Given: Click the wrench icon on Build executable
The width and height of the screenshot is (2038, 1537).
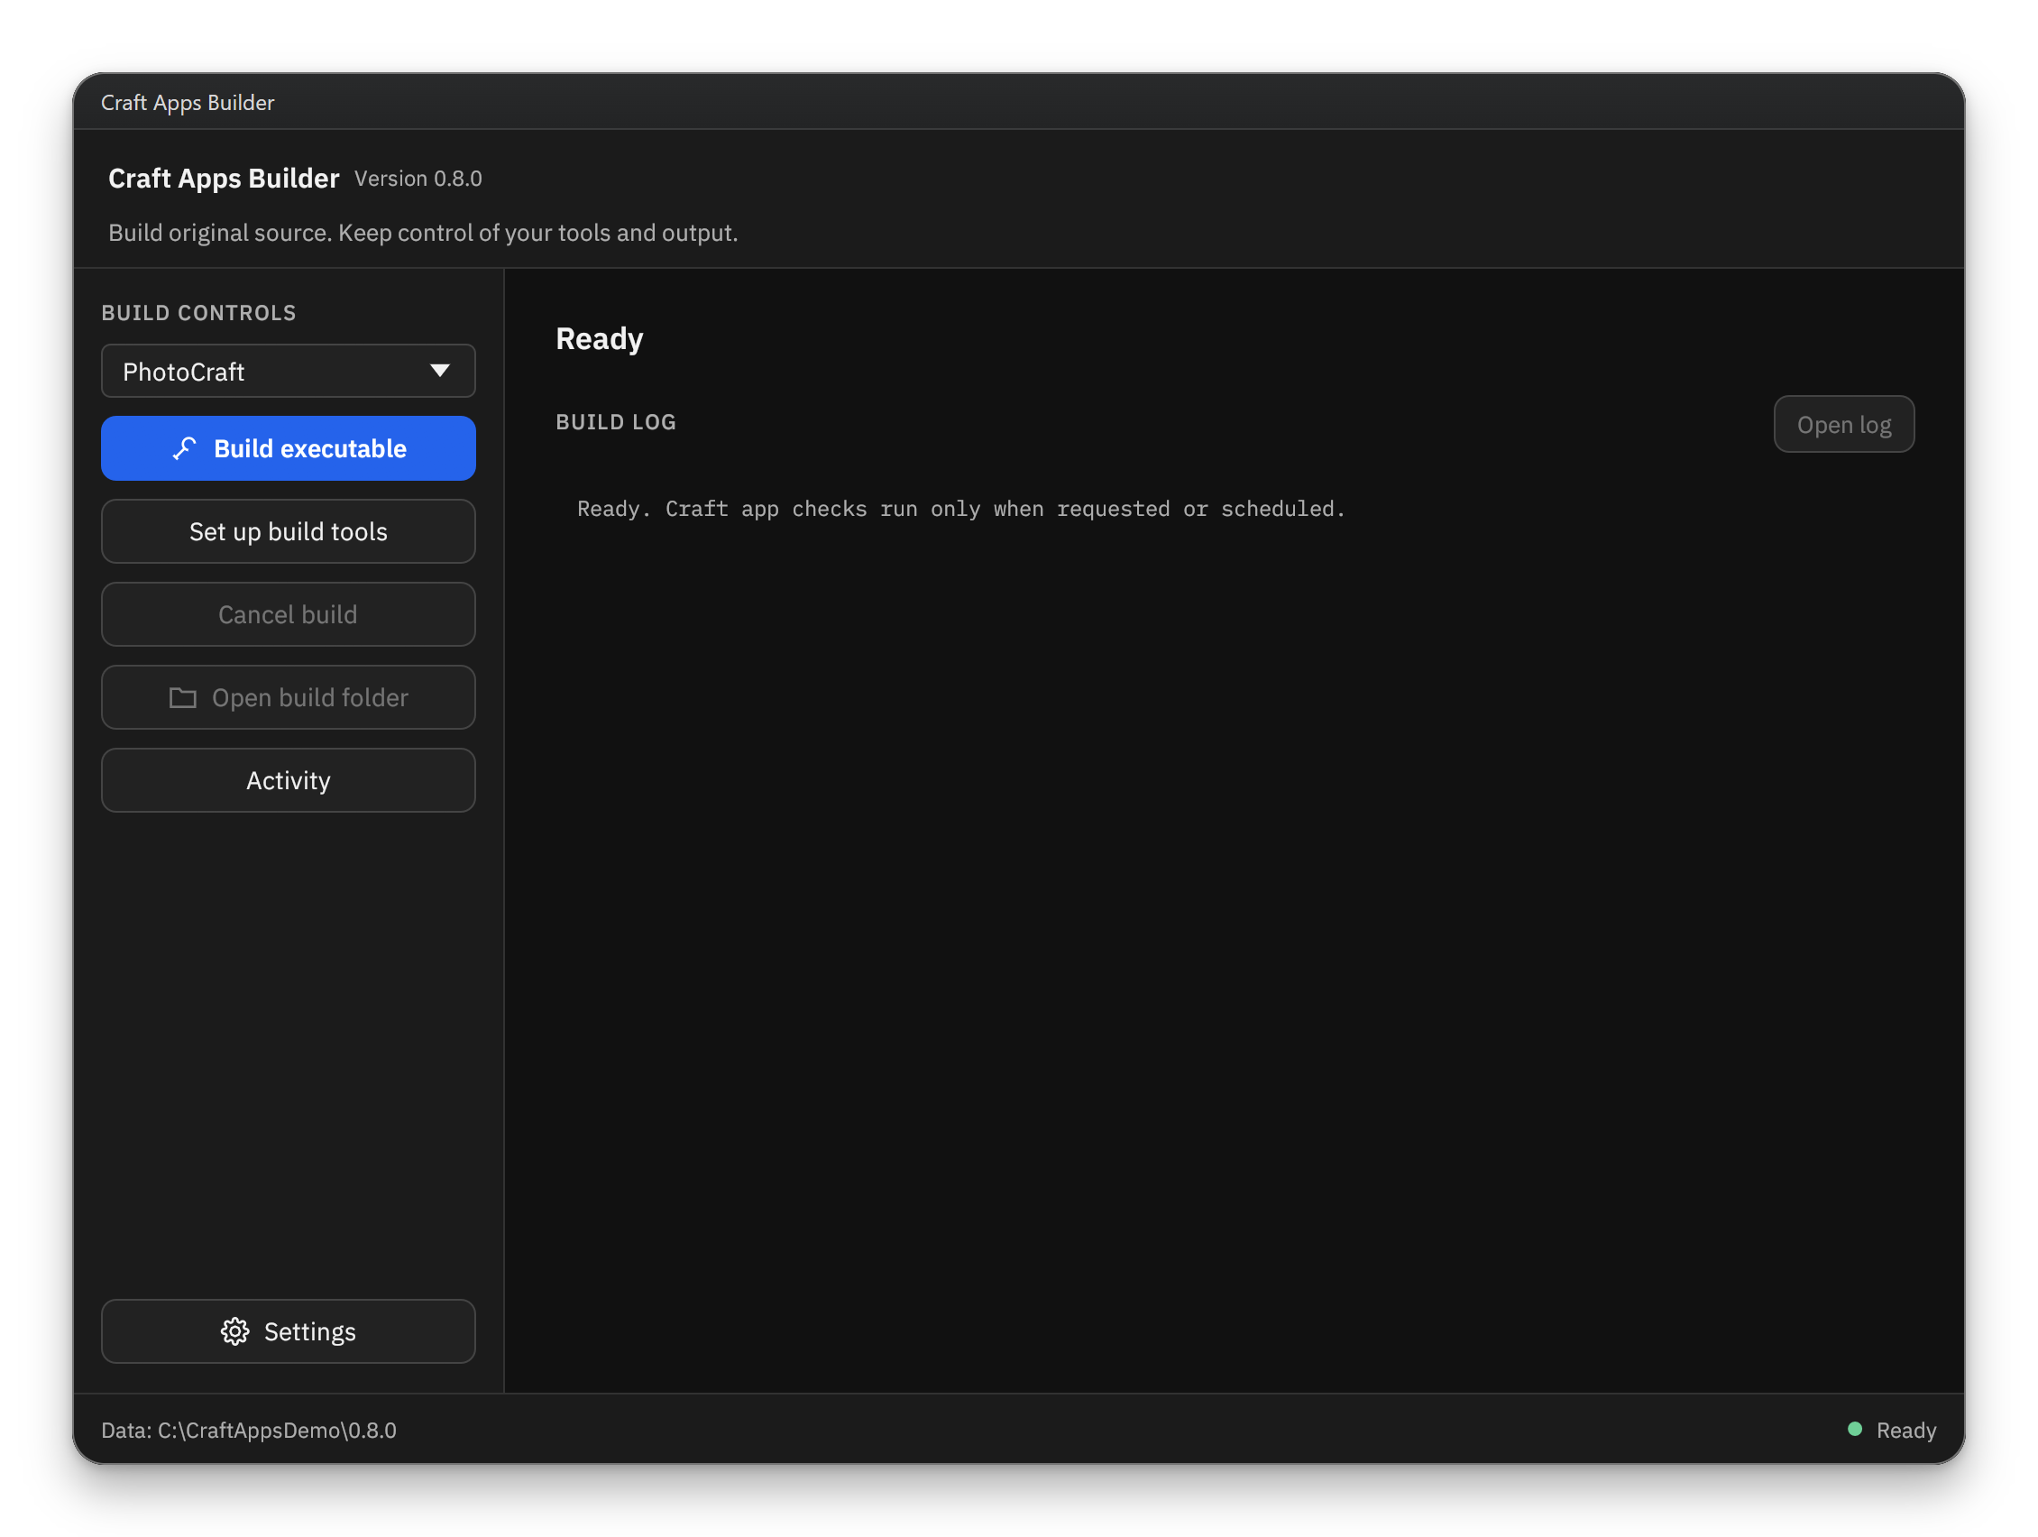Looking at the screenshot, I should coord(184,449).
